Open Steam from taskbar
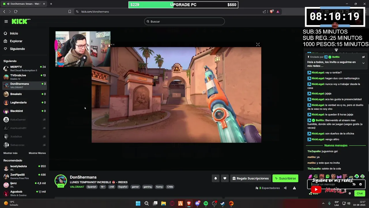369x208 pixels. (223, 203)
